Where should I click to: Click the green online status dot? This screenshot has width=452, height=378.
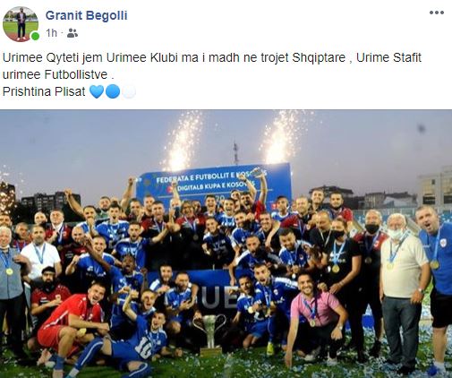pyautogui.click(x=35, y=37)
